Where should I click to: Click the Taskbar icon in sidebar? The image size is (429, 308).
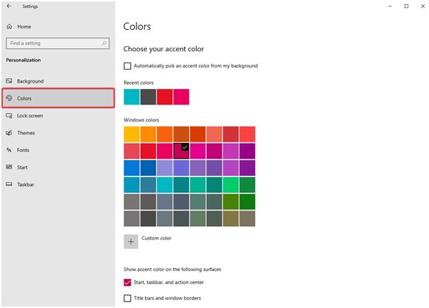9,184
